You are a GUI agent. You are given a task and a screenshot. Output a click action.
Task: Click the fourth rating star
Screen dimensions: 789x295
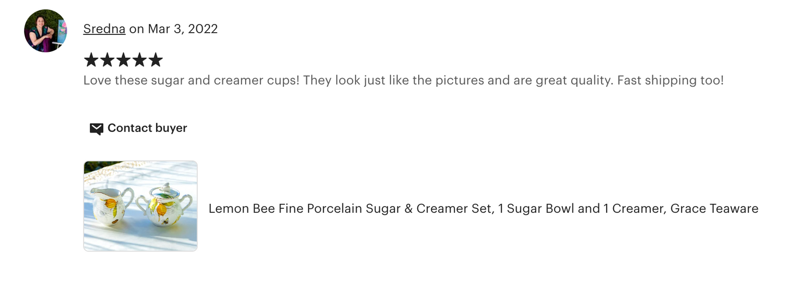coord(139,60)
